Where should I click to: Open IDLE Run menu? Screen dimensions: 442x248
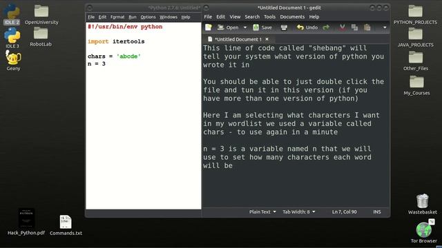pos(133,17)
